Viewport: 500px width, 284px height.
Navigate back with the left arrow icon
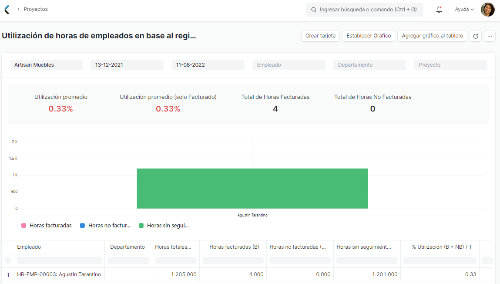(6, 9)
